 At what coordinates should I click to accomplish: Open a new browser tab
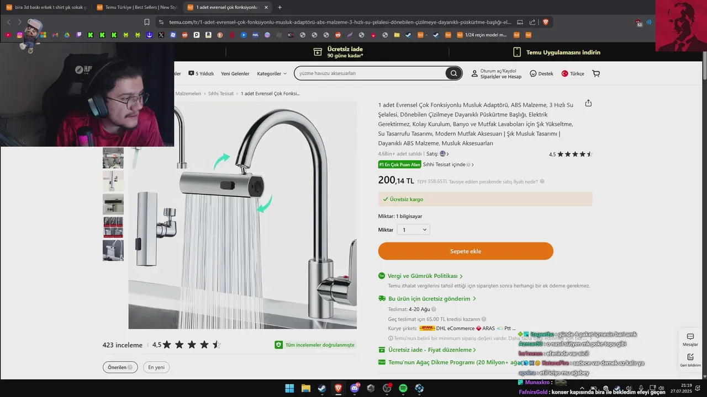click(x=279, y=7)
